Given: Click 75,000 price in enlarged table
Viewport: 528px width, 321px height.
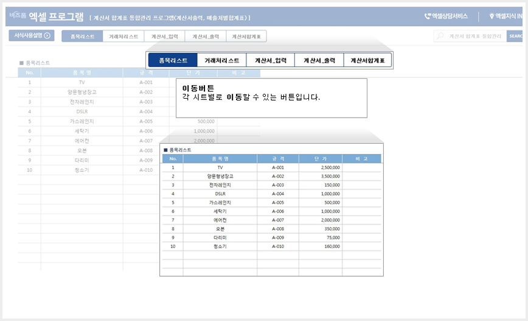Looking at the screenshot, I should (x=333, y=238).
